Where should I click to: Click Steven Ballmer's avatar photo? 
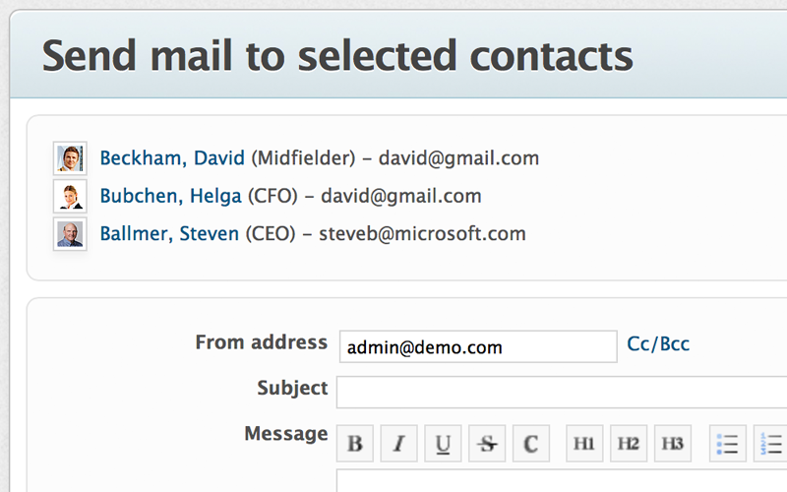point(70,234)
